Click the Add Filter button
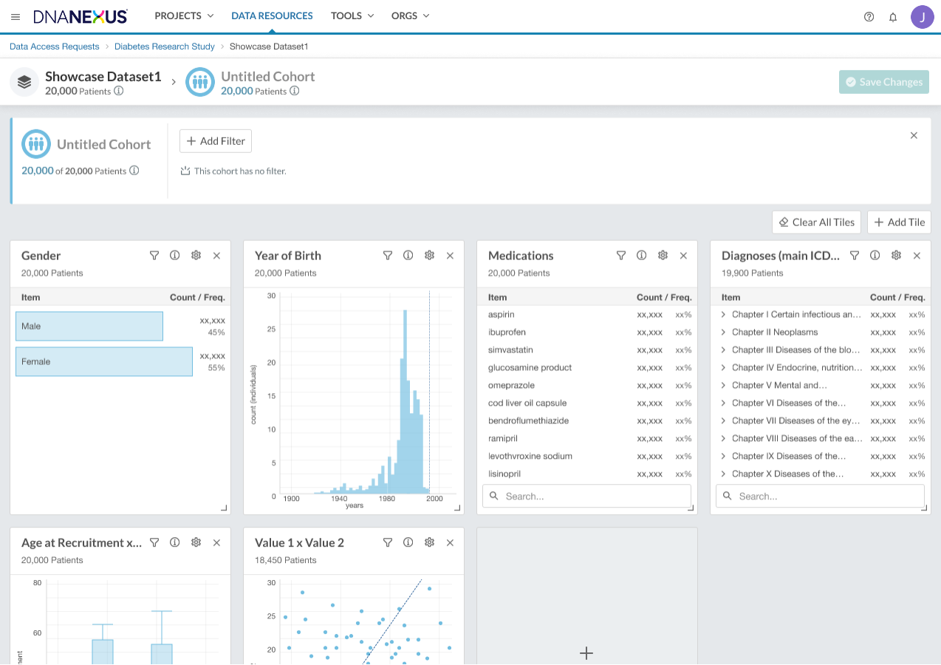The width and height of the screenshot is (941, 665). tap(216, 141)
